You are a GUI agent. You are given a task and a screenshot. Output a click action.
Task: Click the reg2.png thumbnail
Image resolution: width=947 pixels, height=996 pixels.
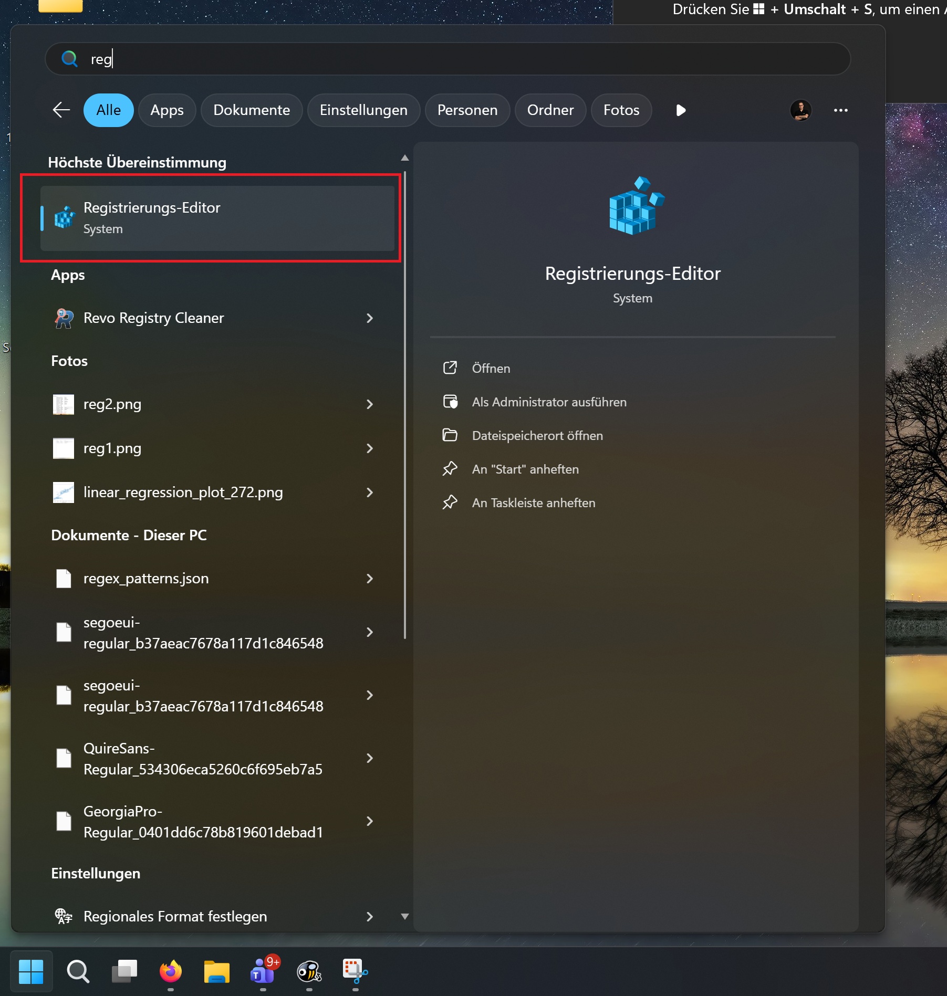click(x=64, y=404)
